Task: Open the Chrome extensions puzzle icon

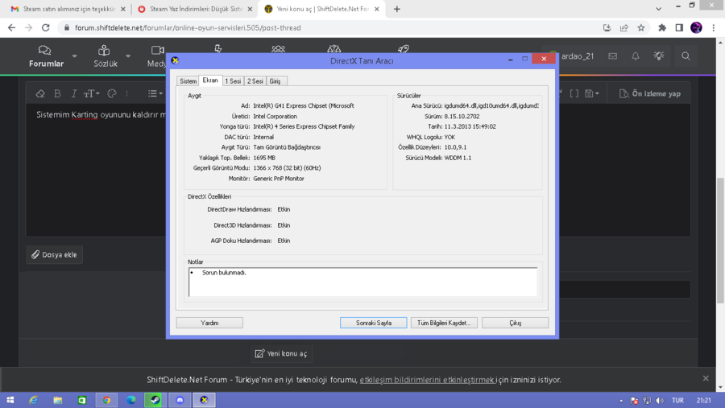Action: point(662,27)
